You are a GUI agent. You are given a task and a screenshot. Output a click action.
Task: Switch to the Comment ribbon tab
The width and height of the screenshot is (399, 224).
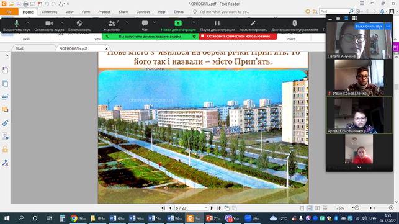click(50, 12)
